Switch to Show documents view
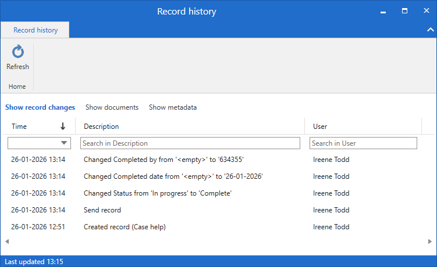 (112, 107)
